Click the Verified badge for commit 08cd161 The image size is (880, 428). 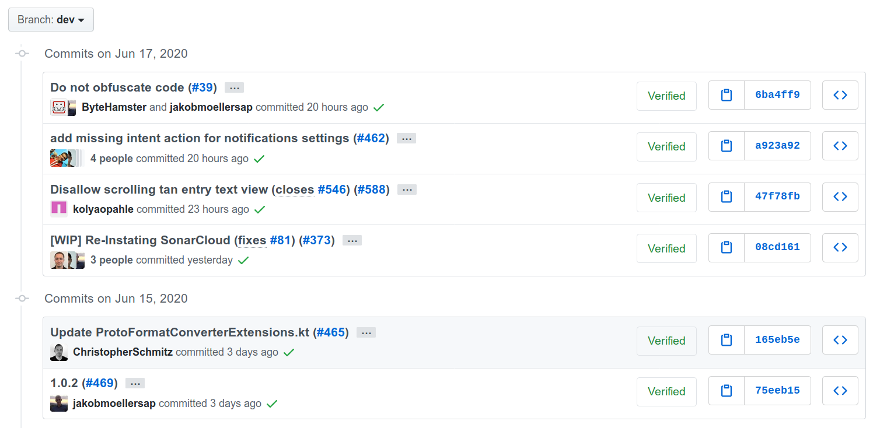[x=666, y=248]
